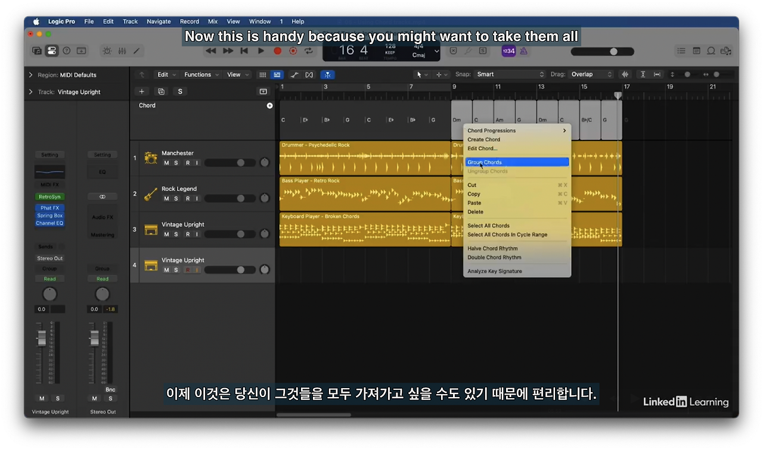Click the red Record button
Screen dimensions: 763x450
[x=277, y=51]
